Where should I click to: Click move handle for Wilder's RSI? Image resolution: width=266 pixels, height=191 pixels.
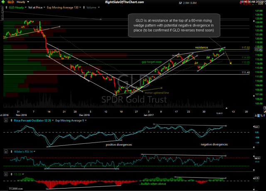pyautogui.click(x=11, y=152)
